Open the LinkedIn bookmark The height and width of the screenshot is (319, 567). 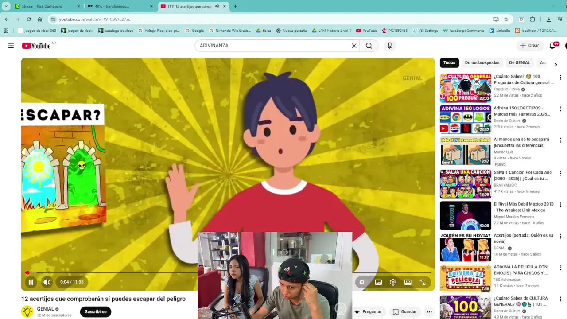(x=500, y=31)
